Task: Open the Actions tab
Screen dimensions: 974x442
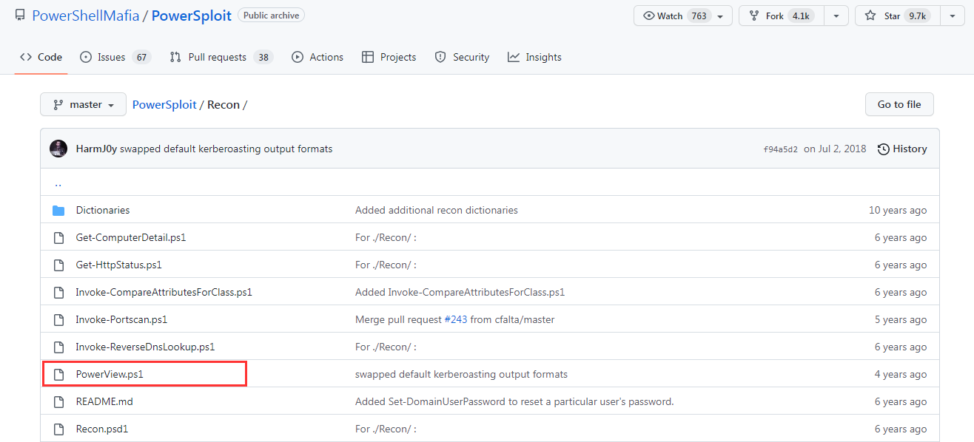Action: (318, 57)
